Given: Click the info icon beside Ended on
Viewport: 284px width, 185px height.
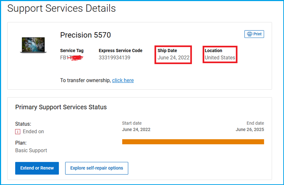Looking at the screenshot, I should pyautogui.click(x=17, y=131).
